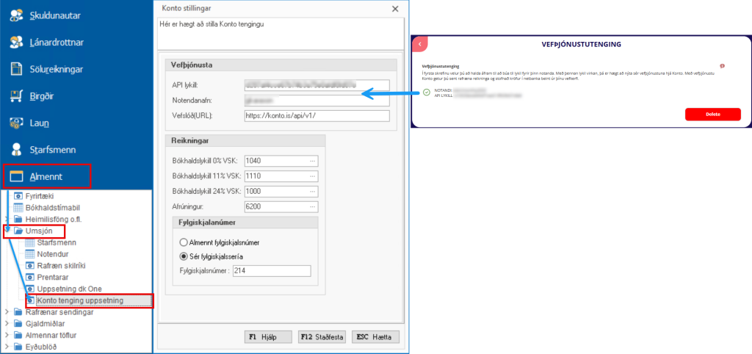Click the red Delete button
The image size is (752, 354).
click(712, 115)
